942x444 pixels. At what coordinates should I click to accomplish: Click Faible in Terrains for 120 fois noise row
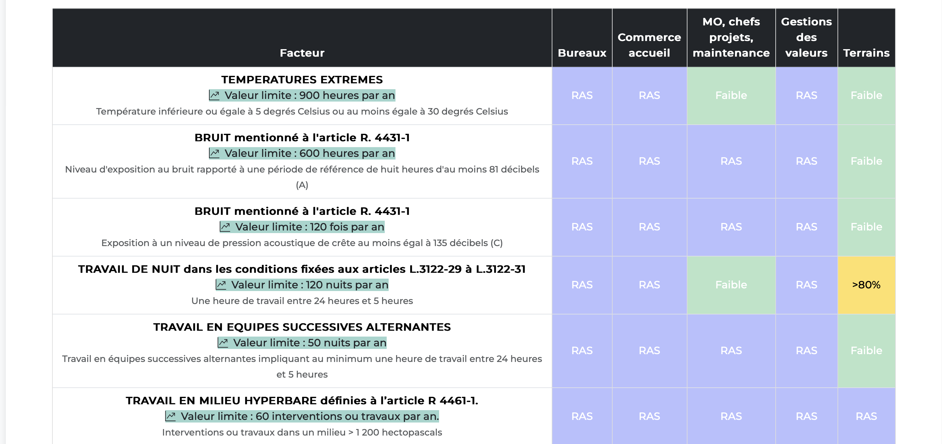(x=866, y=227)
